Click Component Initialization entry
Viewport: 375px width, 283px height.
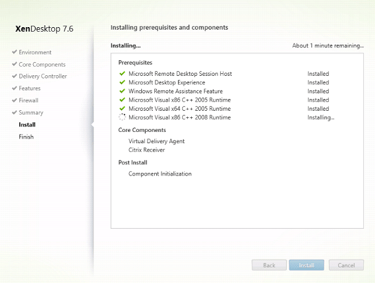[160, 174]
